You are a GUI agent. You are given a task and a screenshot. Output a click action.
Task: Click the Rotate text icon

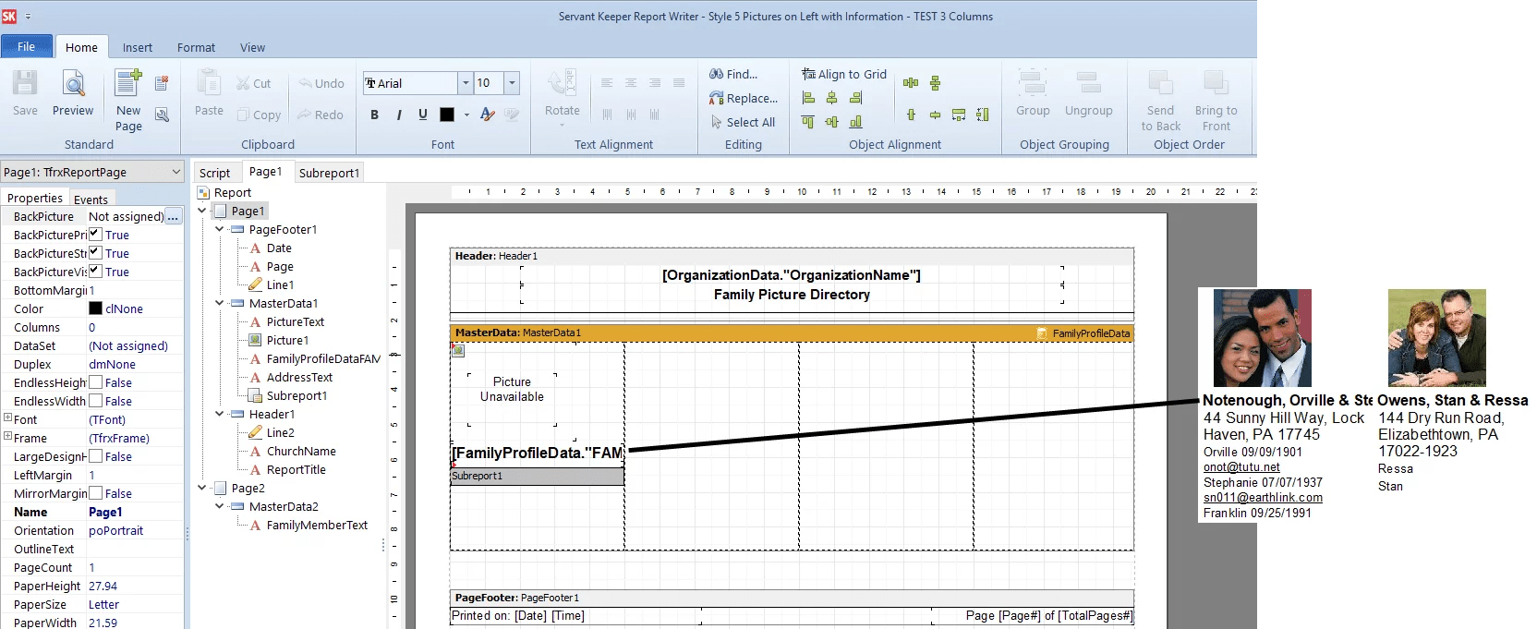[562, 83]
